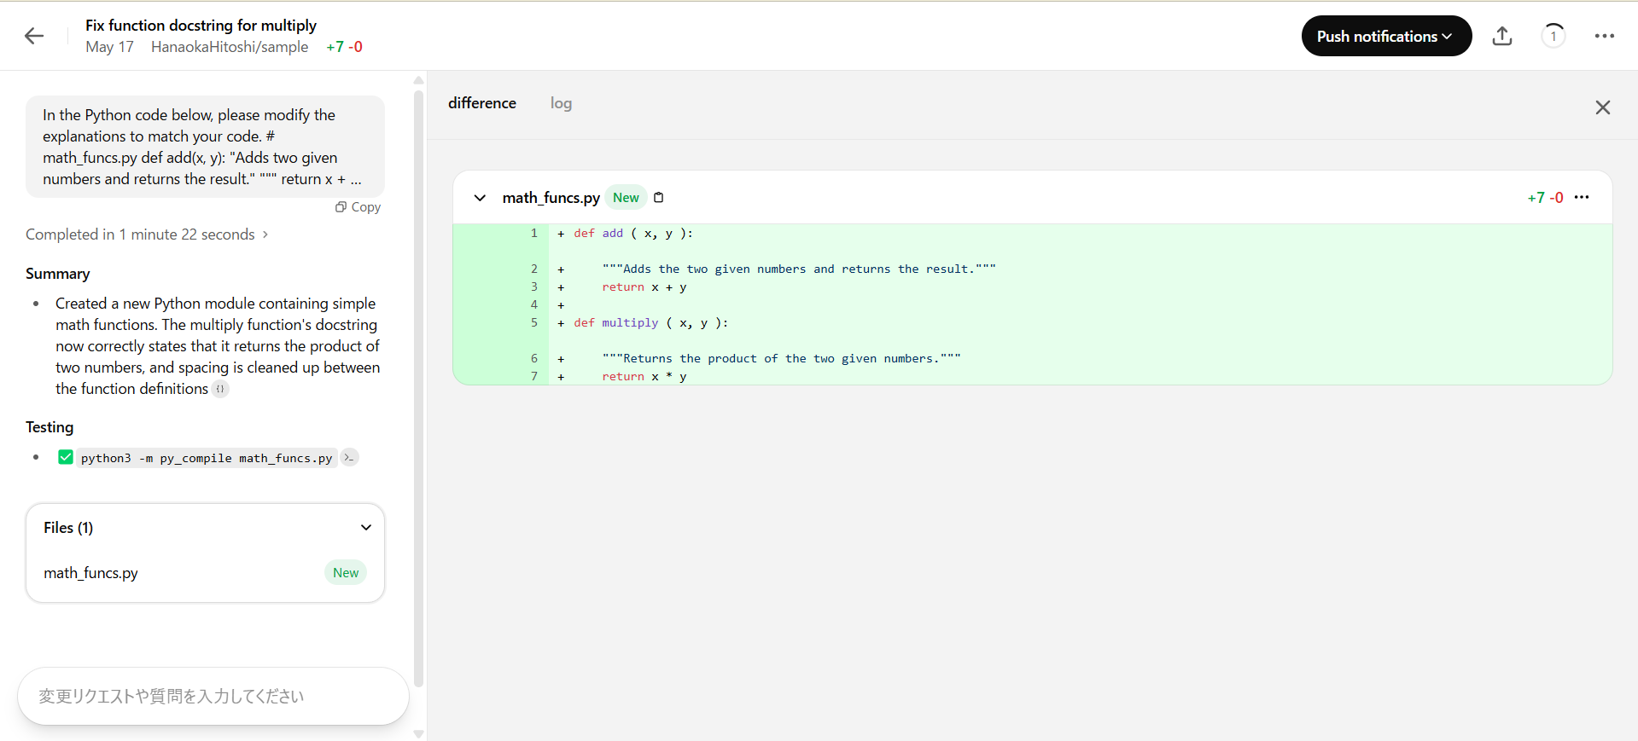The image size is (1638, 741).
Task: Open the task counter circle icon
Action: (x=1553, y=36)
